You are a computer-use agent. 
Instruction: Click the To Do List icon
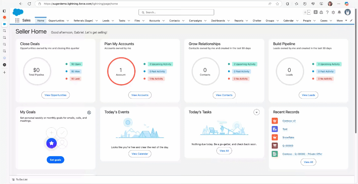(13, 180)
